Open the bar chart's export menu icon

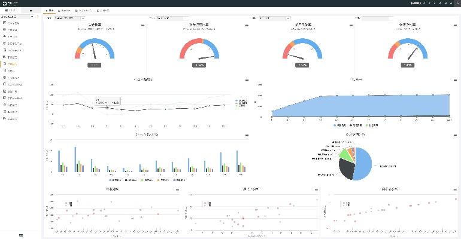[247, 136]
